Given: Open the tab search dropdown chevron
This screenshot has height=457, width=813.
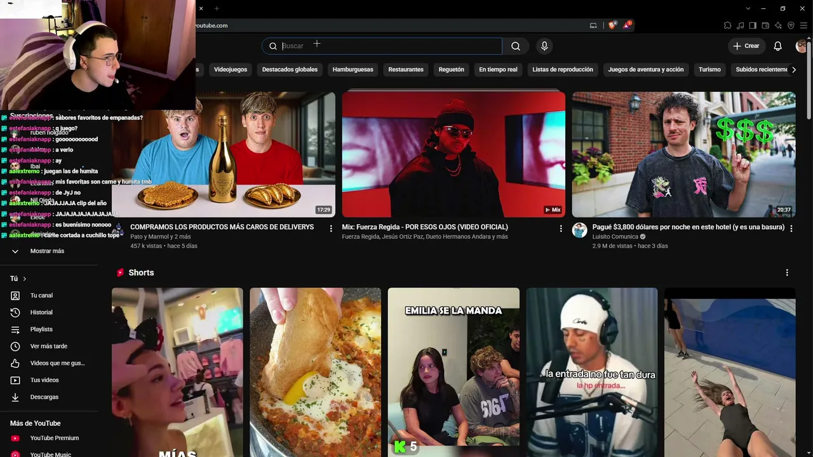Looking at the screenshot, I should (749, 8).
